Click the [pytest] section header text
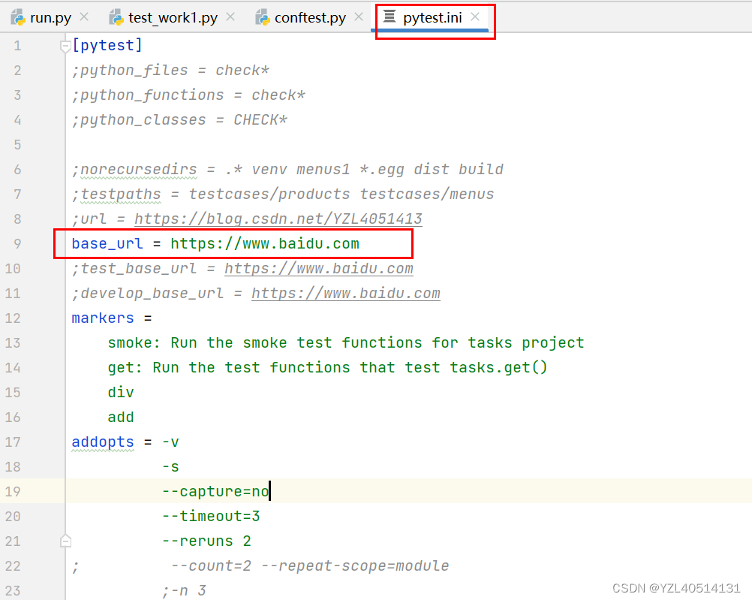The image size is (752, 600). [x=107, y=45]
